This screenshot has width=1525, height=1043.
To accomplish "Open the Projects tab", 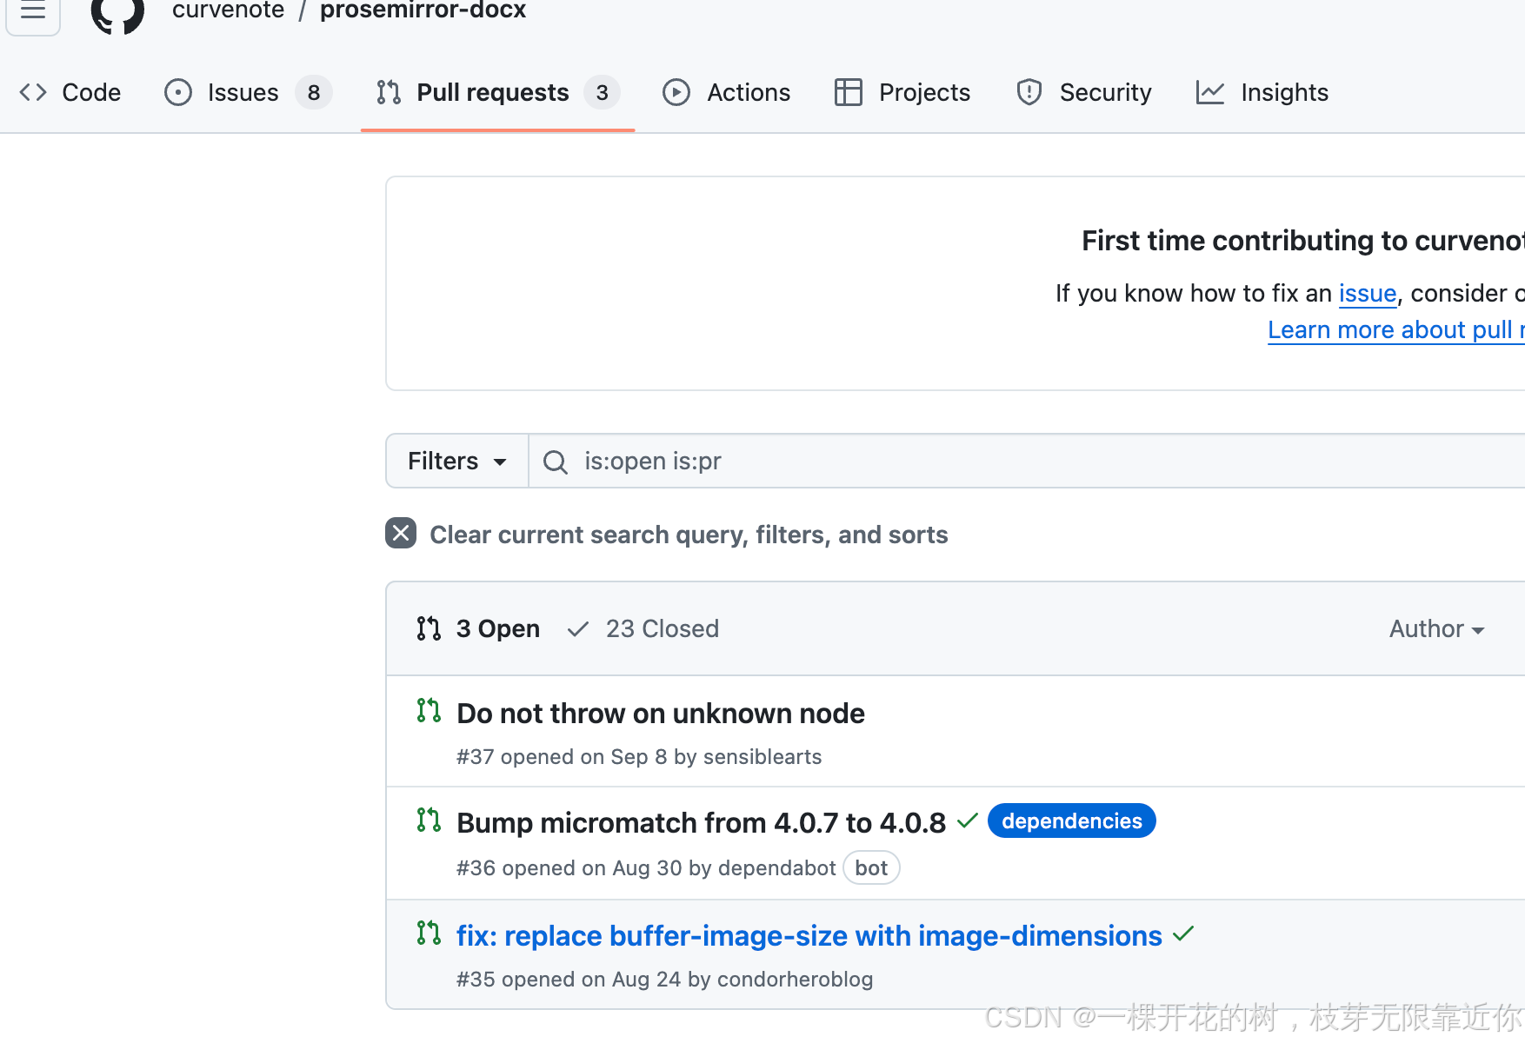I will click(x=902, y=92).
